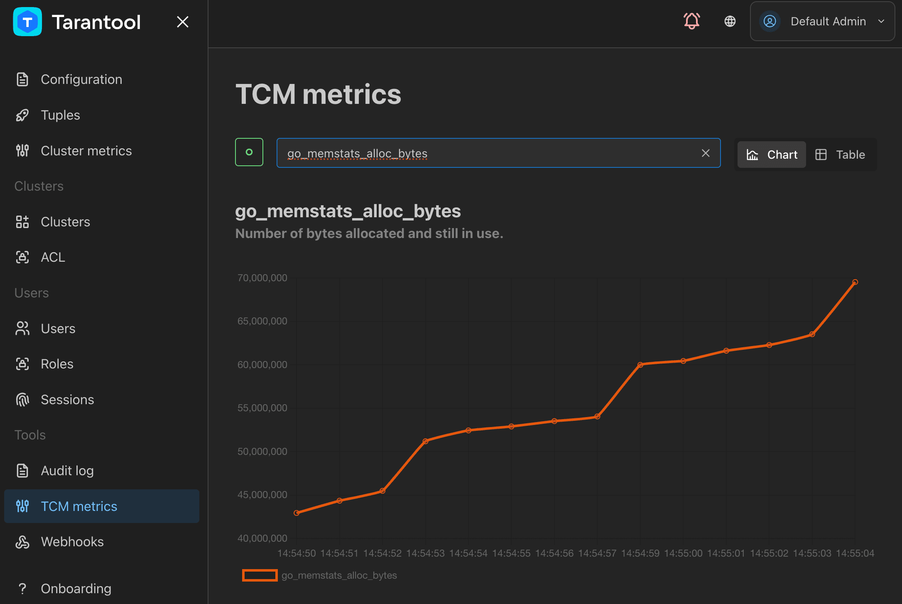Image resolution: width=902 pixels, height=604 pixels.
Task: Toggle the green auto-refresh circle button
Action: [249, 152]
